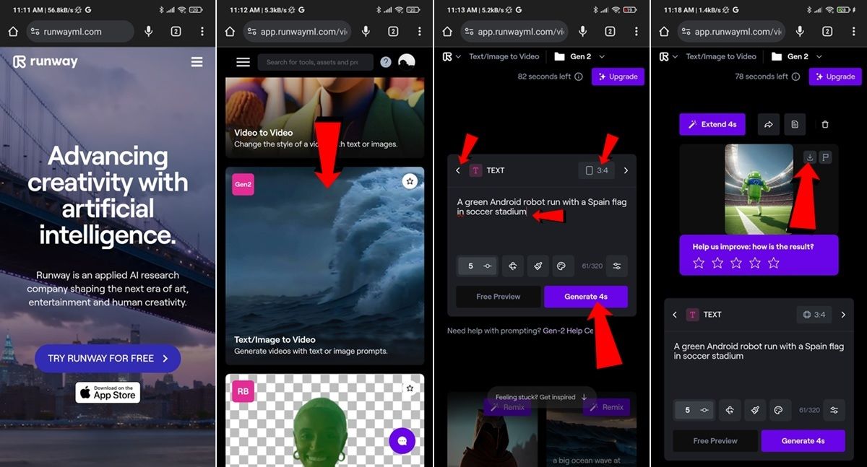The image size is (867, 467).
Task: Click Free Preview on 78 seconds screen
Action: point(715,441)
